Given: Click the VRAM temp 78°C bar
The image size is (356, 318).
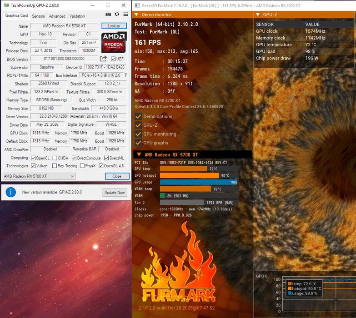Looking at the screenshot, I should pos(199,189).
